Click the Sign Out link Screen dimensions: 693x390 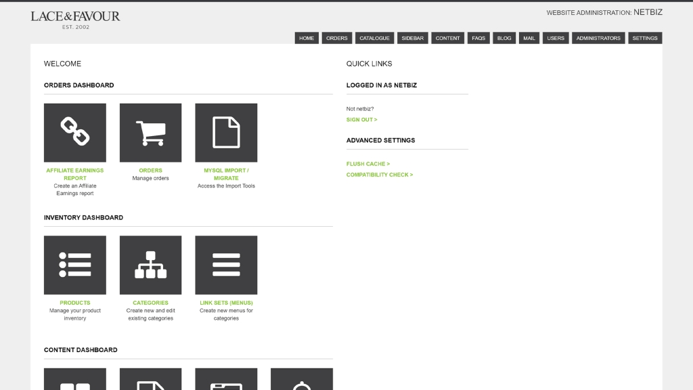point(361,120)
